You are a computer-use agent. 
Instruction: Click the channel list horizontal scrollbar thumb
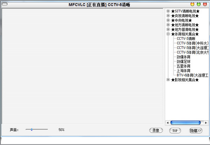coord(185,123)
